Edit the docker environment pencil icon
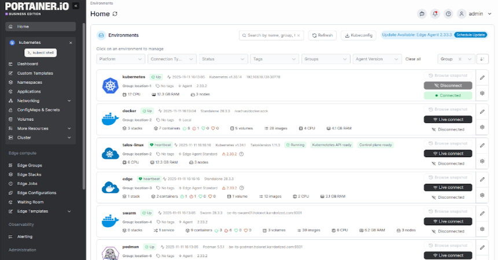Viewport: 498px width, 260px height. (x=482, y=112)
